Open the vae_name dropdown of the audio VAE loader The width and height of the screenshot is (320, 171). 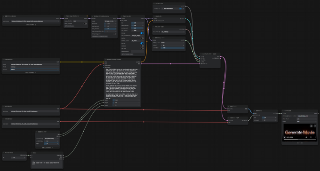[35, 124]
